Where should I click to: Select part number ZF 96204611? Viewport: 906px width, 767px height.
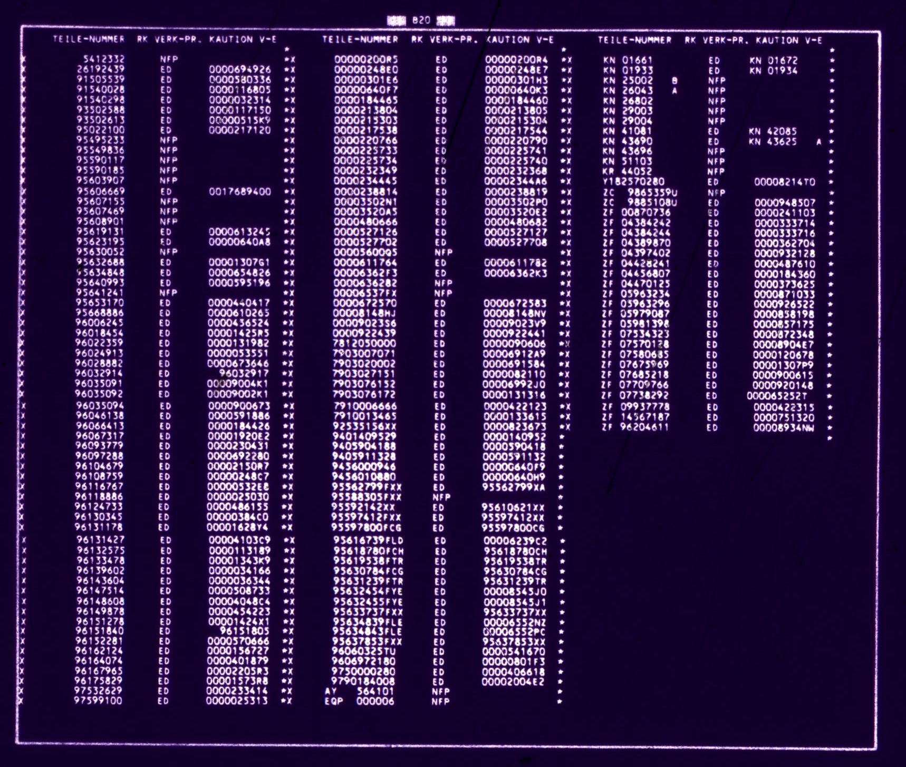pos(635,427)
